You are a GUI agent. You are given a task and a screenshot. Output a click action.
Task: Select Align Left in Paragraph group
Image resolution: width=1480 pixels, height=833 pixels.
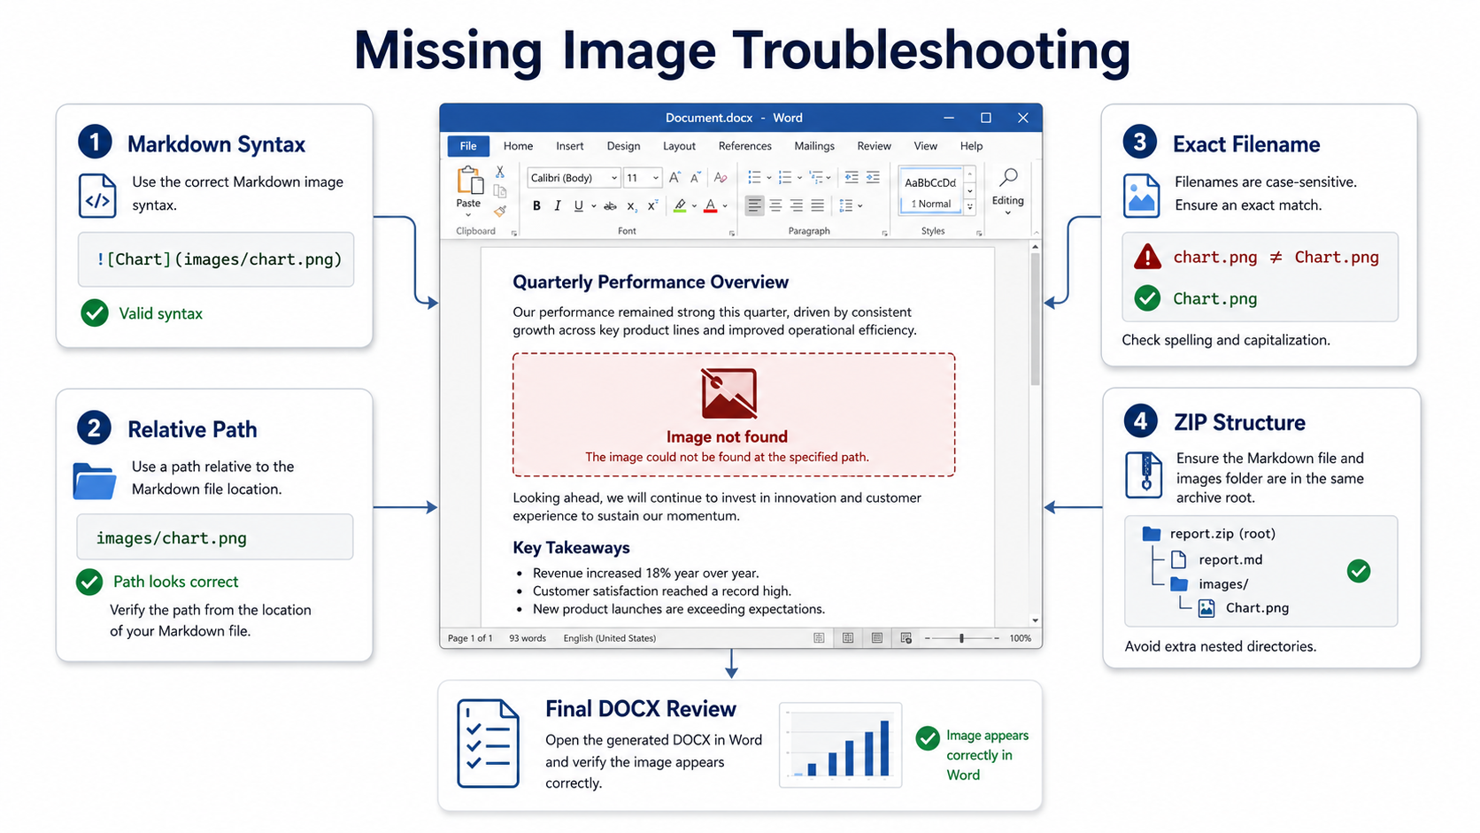tap(754, 205)
